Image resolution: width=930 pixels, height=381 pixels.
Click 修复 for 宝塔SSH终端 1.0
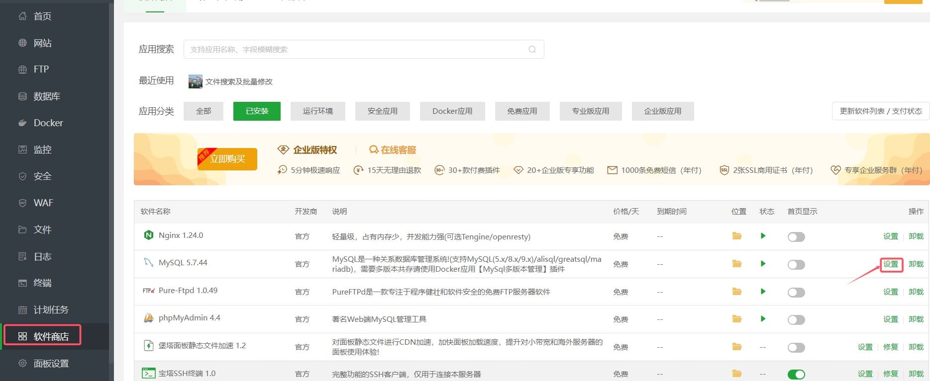[891, 374]
